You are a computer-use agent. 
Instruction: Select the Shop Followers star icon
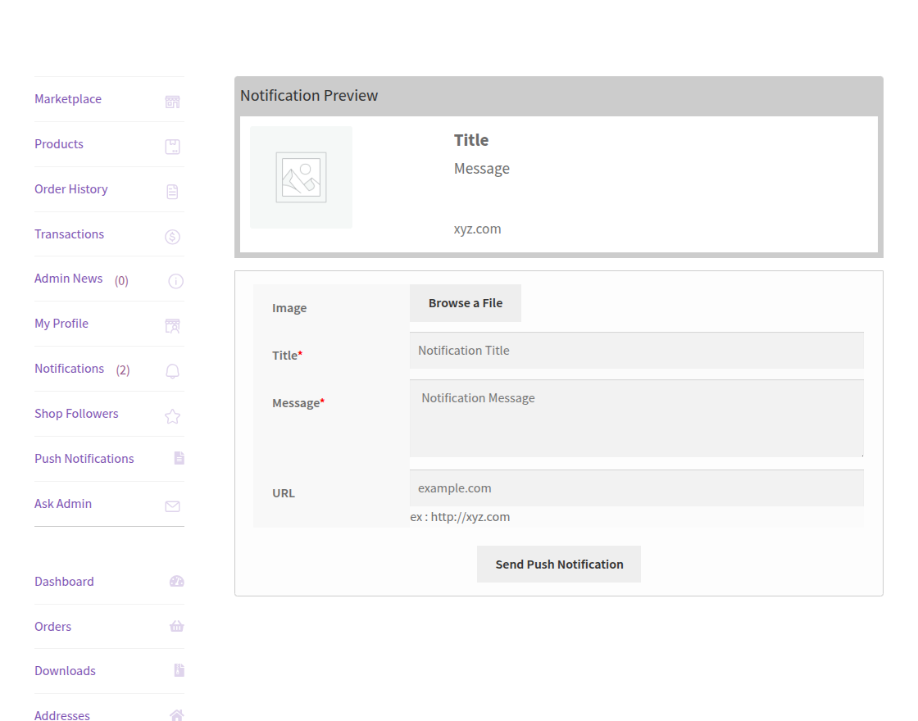tap(172, 415)
